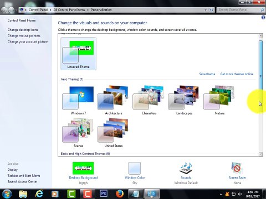Open Windows Explorer from the taskbar

tap(23, 194)
